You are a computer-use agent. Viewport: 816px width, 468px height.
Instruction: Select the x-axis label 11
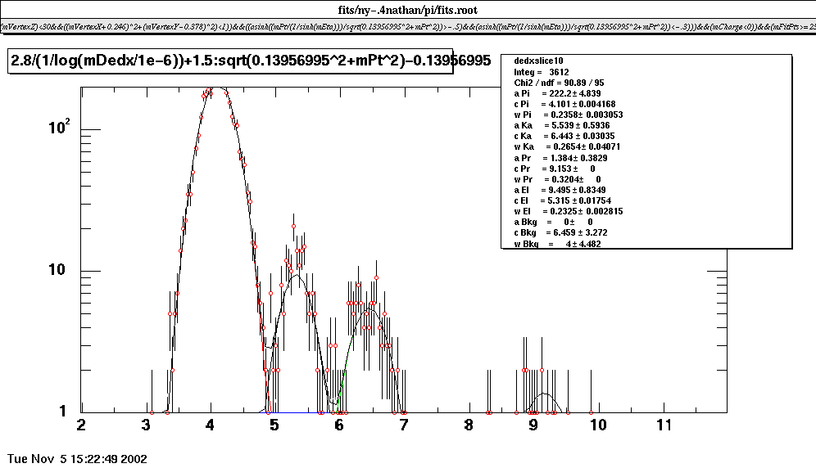pos(664,425)
